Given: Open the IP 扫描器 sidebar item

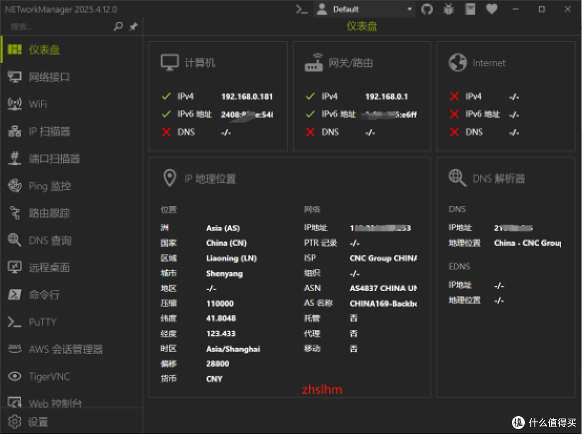Looking at the screenshot, I should coord(72,132).
